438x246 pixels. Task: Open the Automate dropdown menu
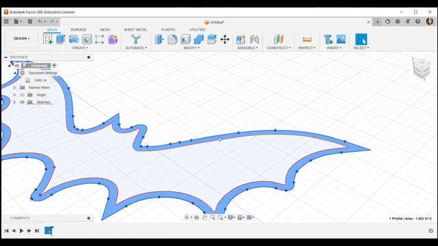pos(136,48)
